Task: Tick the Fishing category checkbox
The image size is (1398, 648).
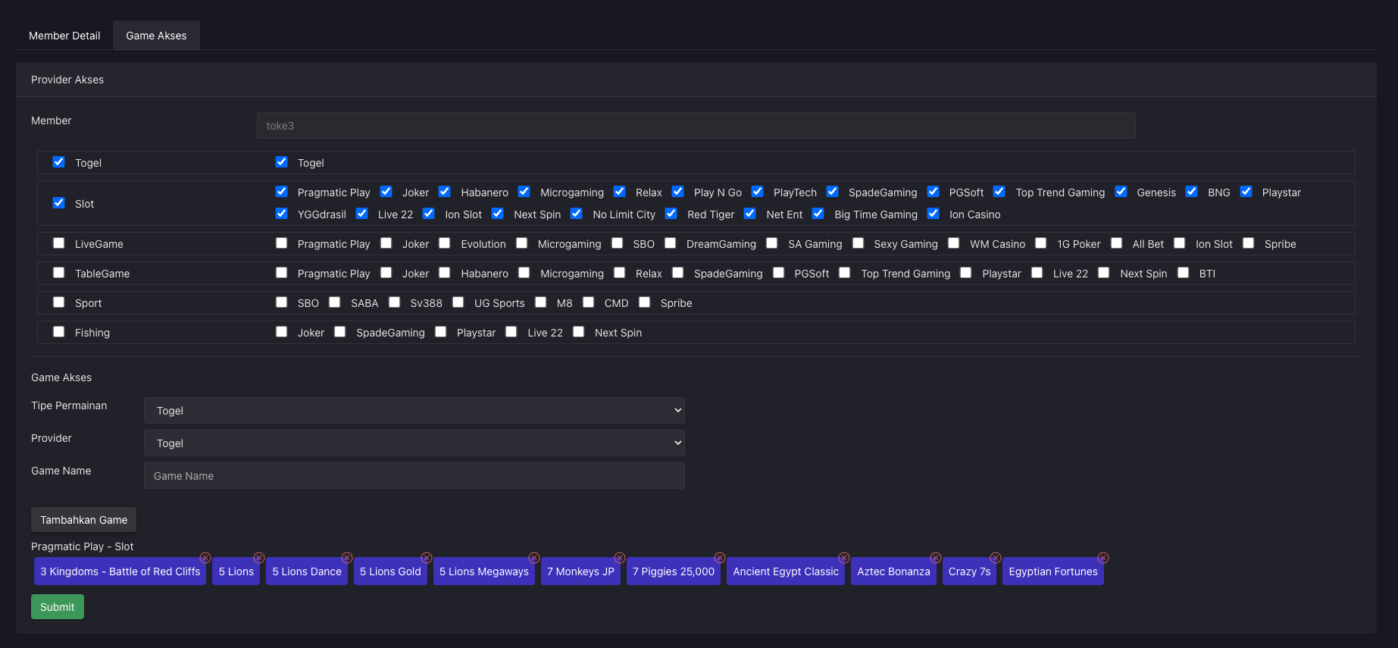Action: (x=58, y=332)
